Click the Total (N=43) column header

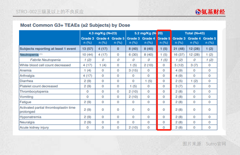[195, 33]
